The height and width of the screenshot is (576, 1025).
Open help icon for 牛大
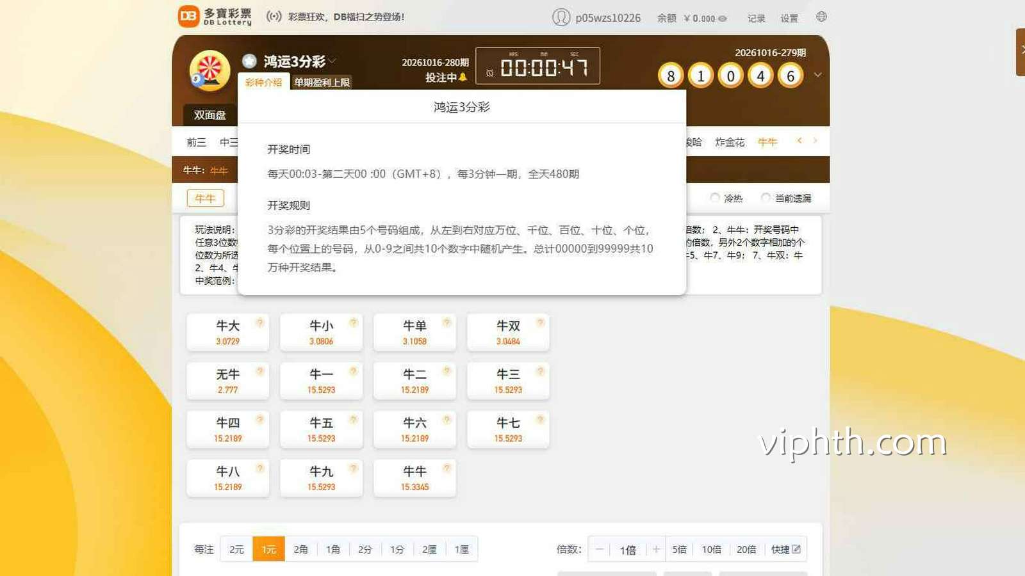(259, 323)
